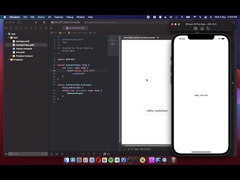Open Trash in the Dock
240x180 pixels.
click(x=173, y=160)
